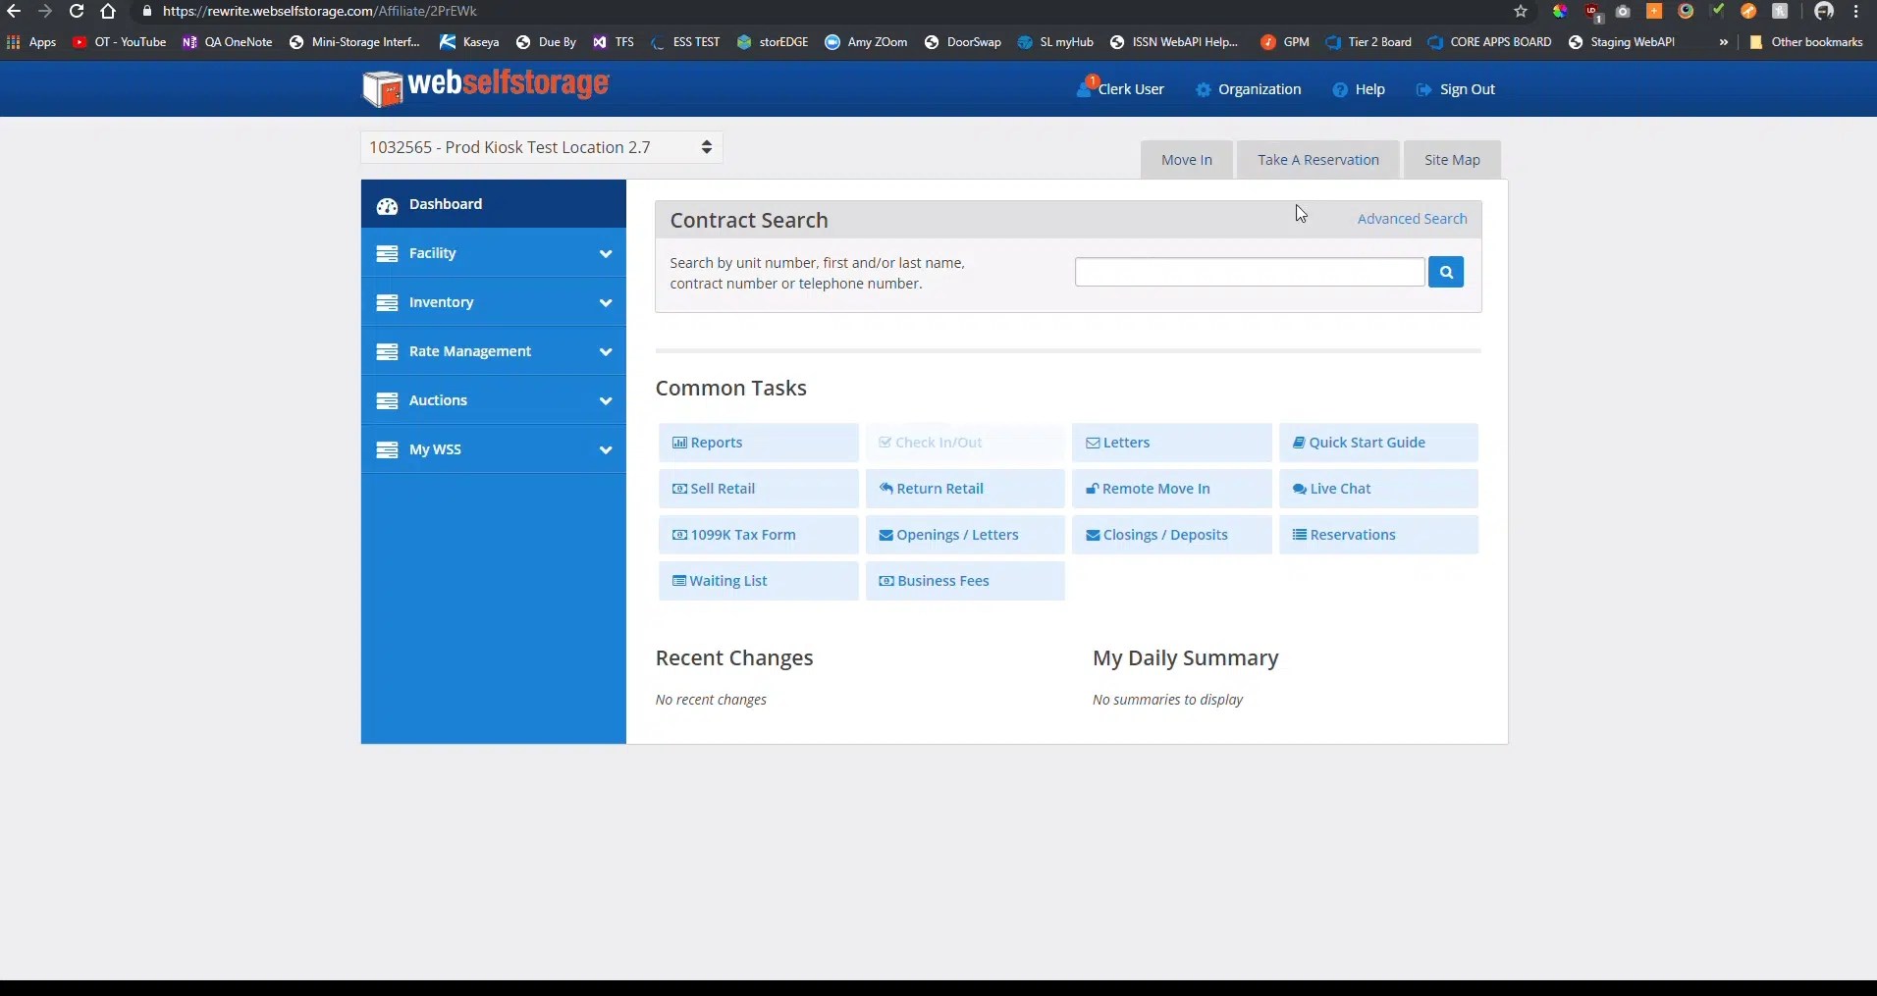This screenshot has height=996, width=1877.
Task: Open the Amy ZOom bookmark icon
Action: pyautogui.click(x=833, y=42)
